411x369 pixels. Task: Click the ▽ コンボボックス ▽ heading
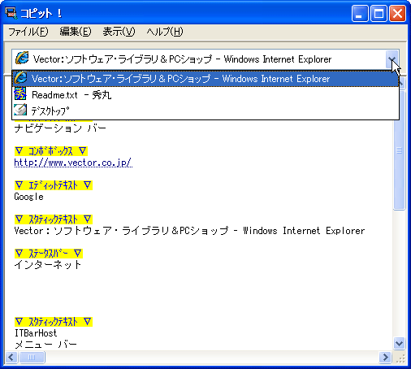click(x=51, y=151)
